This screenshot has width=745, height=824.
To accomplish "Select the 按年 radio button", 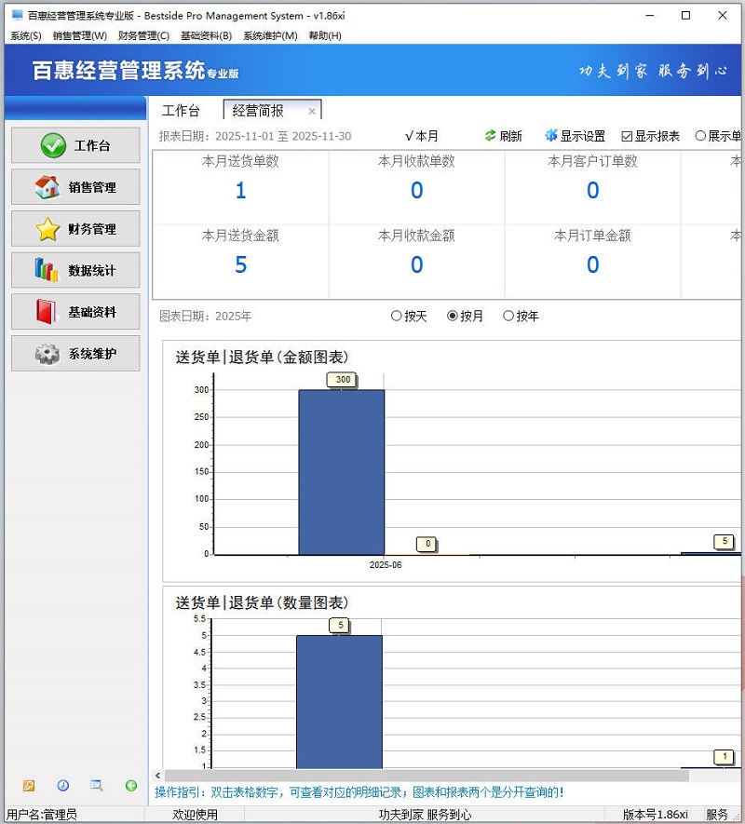I will pyautogui.click(x=508, y=316).
